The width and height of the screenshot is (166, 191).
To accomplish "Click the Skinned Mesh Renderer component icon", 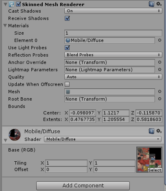I will [x=11, y=4].
